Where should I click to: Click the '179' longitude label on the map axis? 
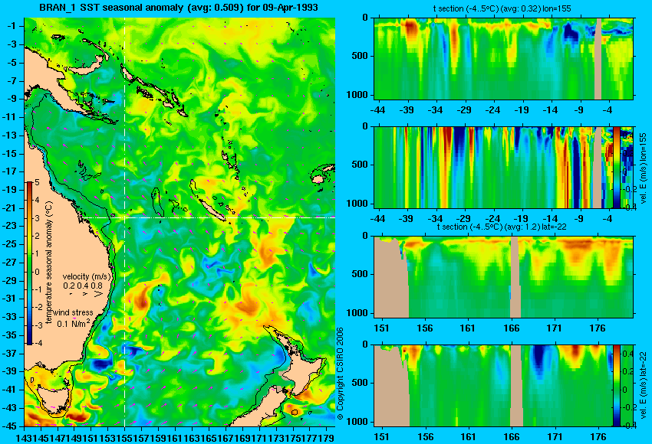(328, 438)
